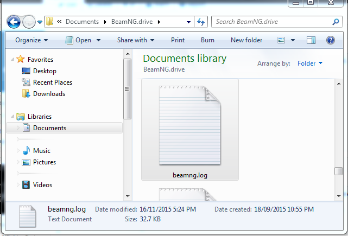Click the folder icon in address bar
The image size is (348, 236).
(x=50, y=22)
